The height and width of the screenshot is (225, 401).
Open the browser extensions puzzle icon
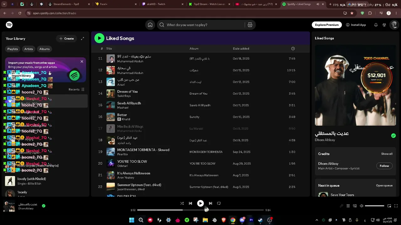tap(370, 13)
